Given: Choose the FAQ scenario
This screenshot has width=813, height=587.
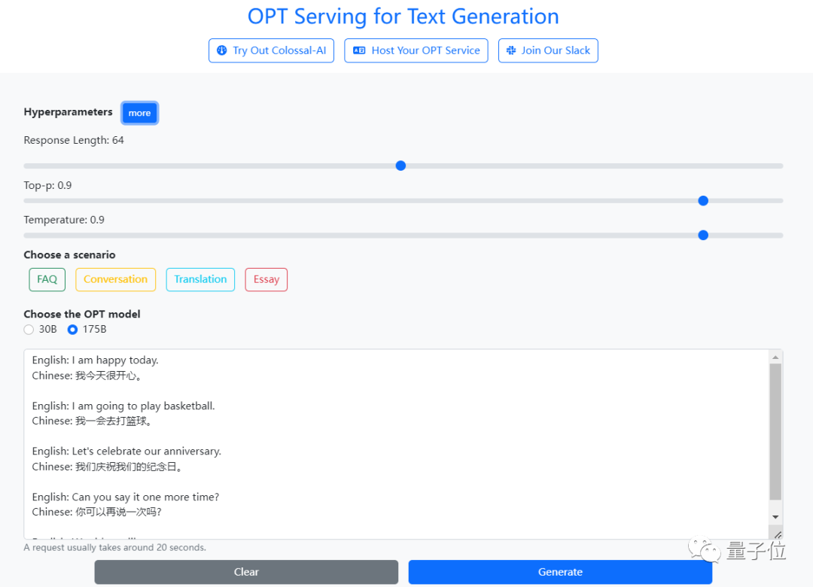Looking at the screenshot, I should pyautogui.click(x=47, y=279).
